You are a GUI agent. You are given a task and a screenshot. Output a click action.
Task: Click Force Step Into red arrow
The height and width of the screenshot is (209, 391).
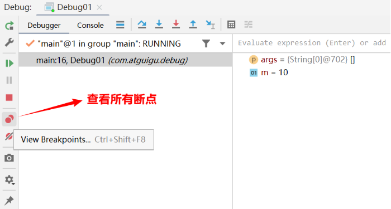(176, 25)
